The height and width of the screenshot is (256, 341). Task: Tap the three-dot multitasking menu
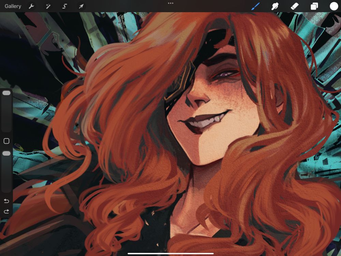pos(170,3)
